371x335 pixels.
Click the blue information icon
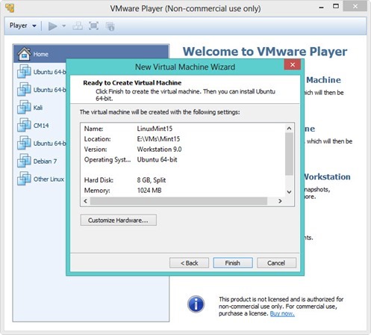196,304
